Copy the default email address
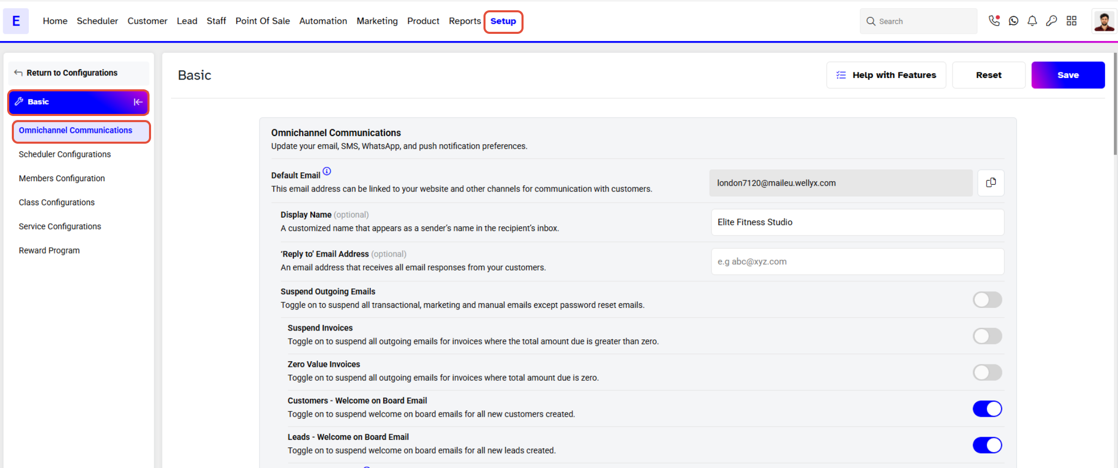Viewport: 1118px width, 468px height. point(991,183)
